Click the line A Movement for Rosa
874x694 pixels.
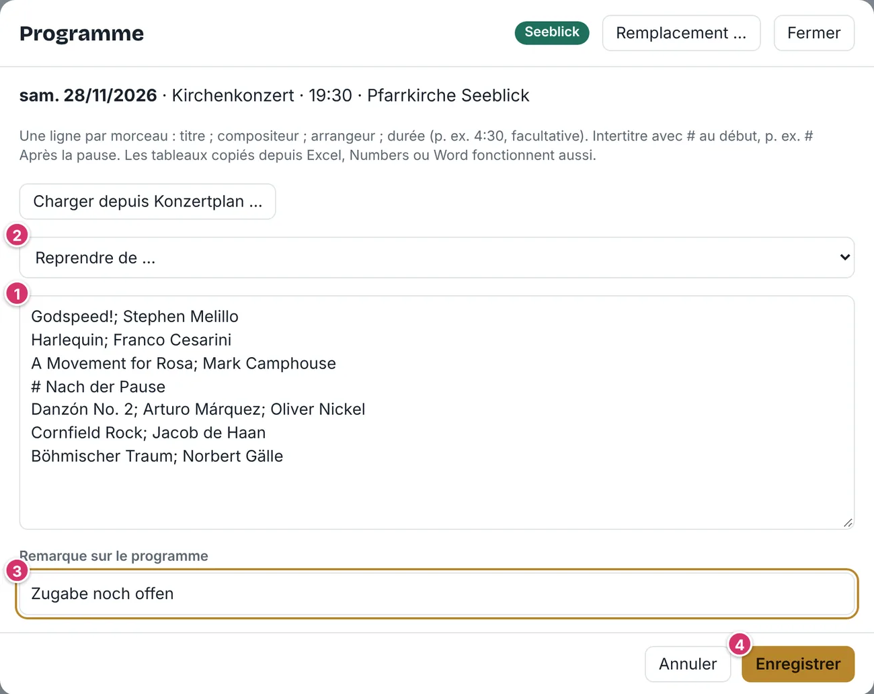pyautogui.click(x=184, y=363)
